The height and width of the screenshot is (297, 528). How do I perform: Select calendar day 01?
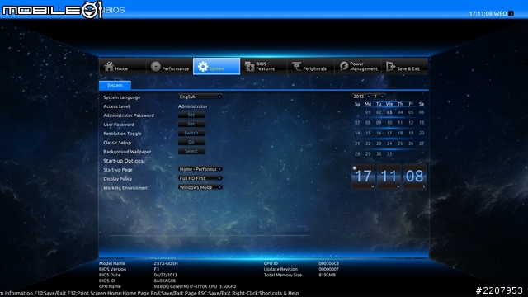pyautogui.click(x=368, y=112)
